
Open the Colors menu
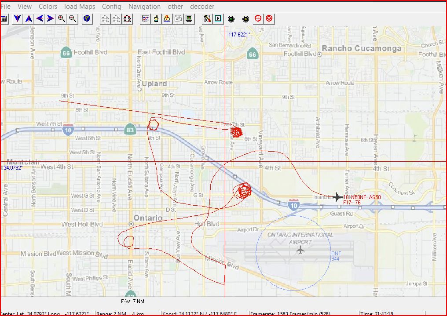point(48,7)
